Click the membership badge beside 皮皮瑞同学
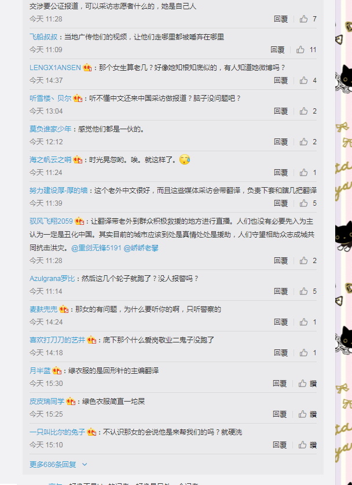 [71, 401]
